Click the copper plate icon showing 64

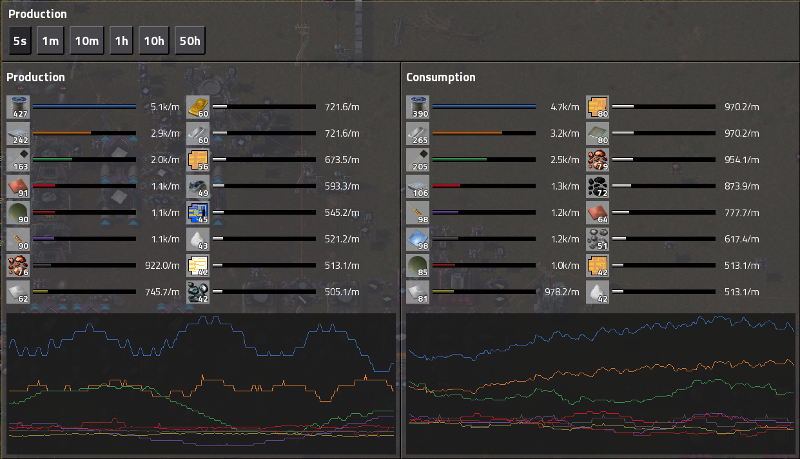coord(598,213)
